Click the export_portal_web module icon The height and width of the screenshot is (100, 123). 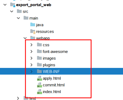point(13,5)
